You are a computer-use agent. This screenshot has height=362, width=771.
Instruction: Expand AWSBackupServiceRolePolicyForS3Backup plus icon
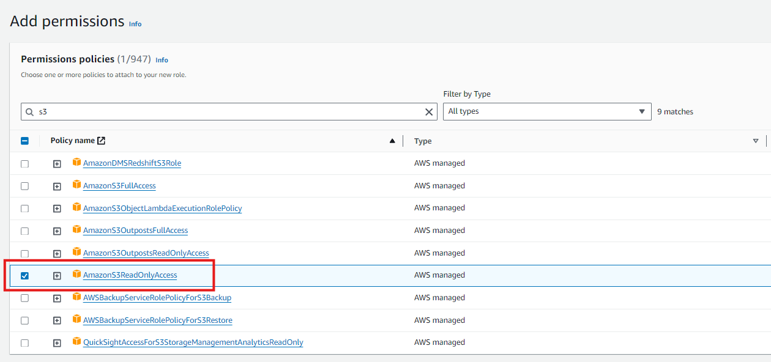point(57,298)
